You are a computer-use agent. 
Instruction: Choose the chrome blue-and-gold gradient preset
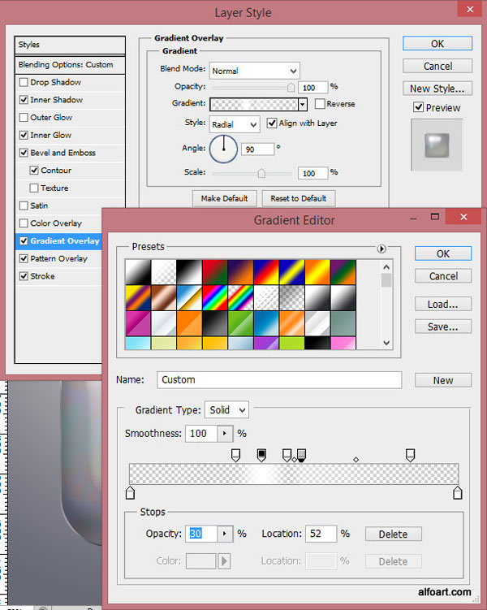[x=189, y=297]
